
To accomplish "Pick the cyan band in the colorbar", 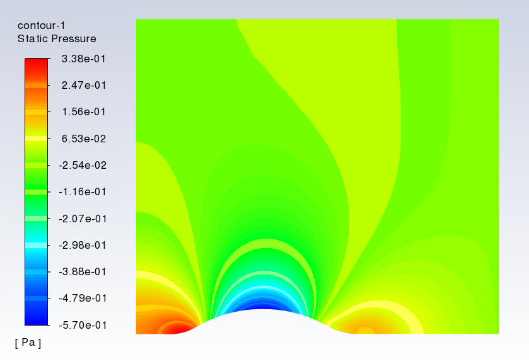I will (36, 245).
